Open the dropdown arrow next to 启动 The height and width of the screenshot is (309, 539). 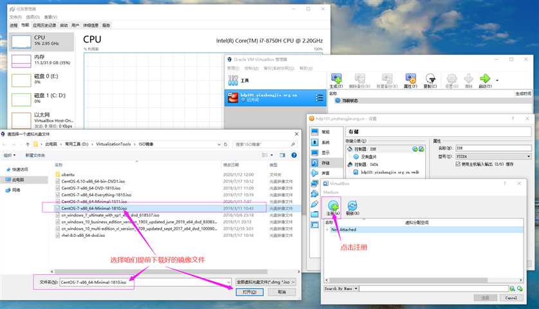497,80
